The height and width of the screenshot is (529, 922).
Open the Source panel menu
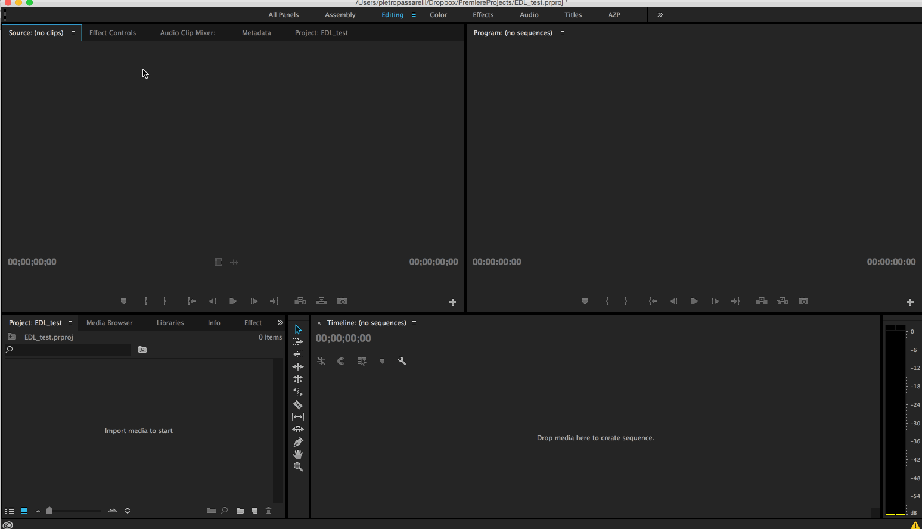[73, 33]
